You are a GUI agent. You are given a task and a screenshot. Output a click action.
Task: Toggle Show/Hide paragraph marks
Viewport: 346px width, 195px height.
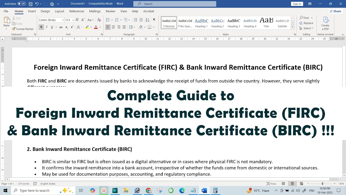pyautogui.click(x=154, y=20)
